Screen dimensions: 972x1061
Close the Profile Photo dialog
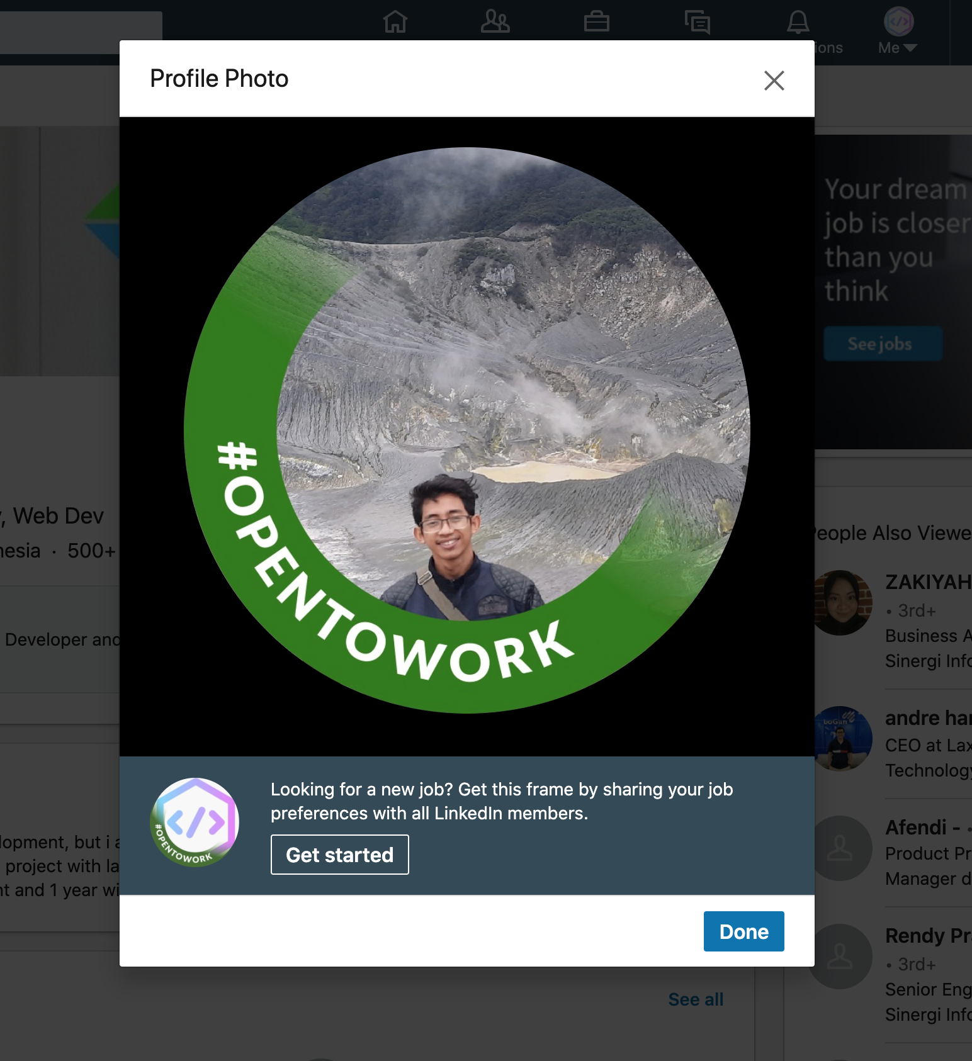[x=774, y=81]
